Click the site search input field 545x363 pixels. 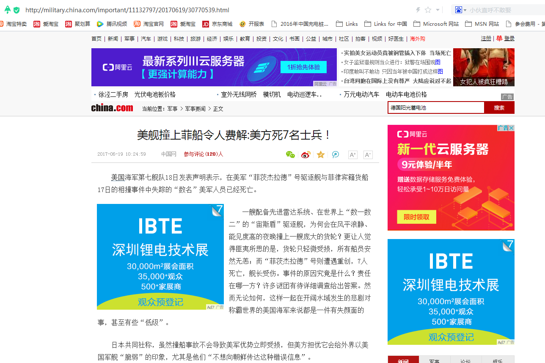pos(436,108)
